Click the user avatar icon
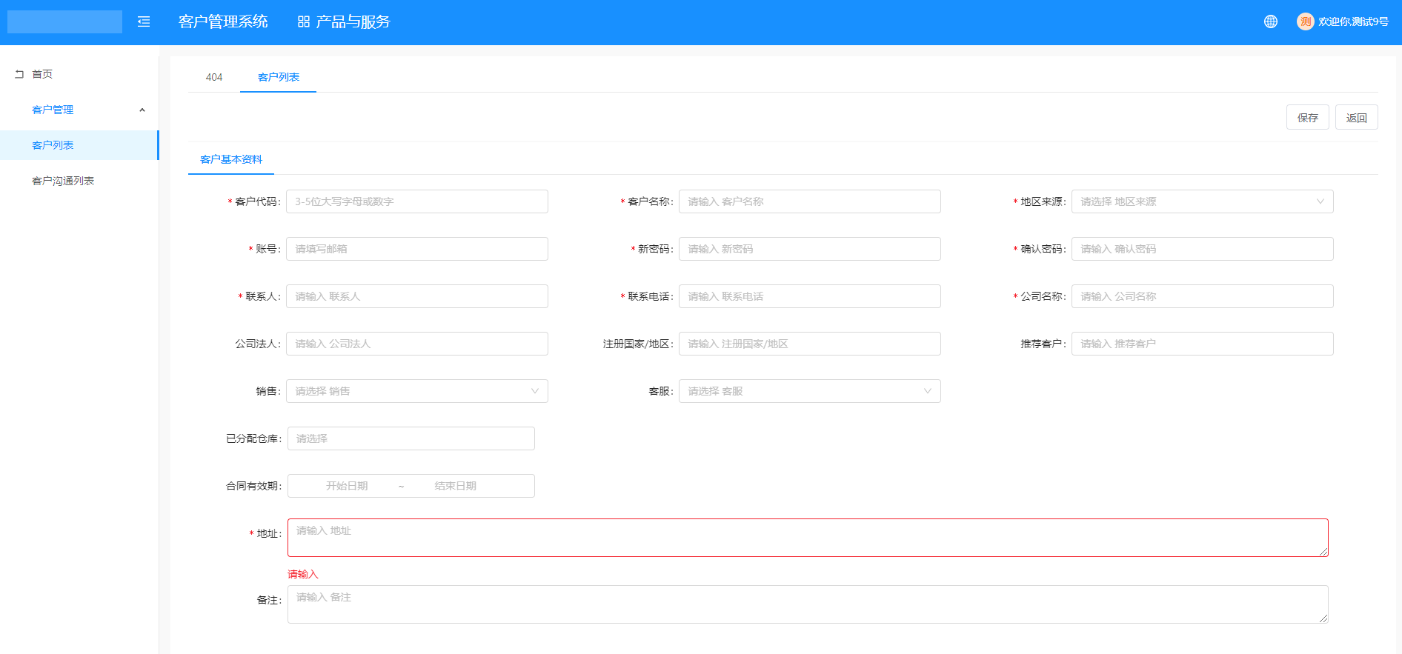The image size is (1402, 654). [x=1305, y=22]
